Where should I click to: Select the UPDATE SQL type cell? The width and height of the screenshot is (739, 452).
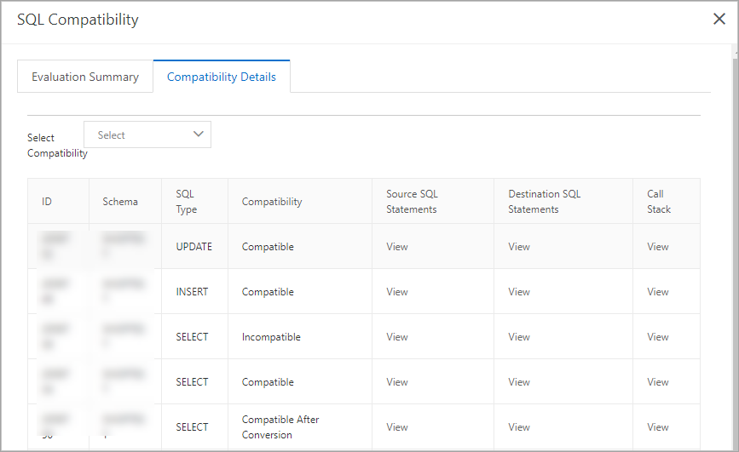point(194,247)
